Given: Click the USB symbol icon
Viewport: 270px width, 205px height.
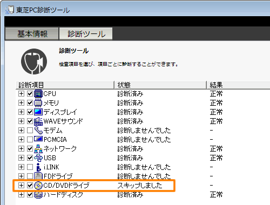Looking at the screenshot, I should coord(38,158).
